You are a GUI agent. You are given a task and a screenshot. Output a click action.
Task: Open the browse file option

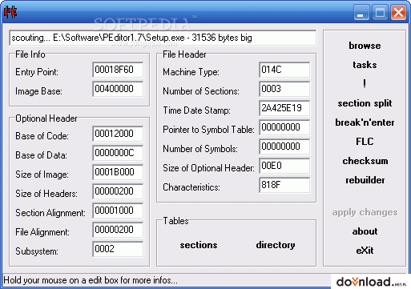click(x=365, y=46)
